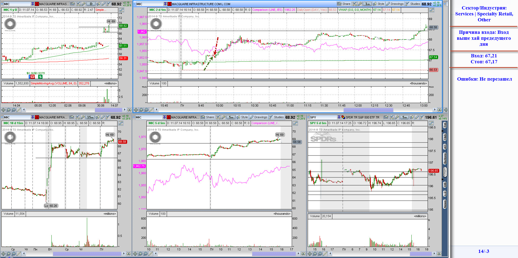518x258 pixels.
Task: Toggle the price-scale icon of the daily chart
Action: (122, 10)
